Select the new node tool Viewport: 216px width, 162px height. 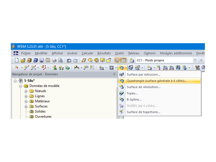pyautogui.click(x=17, y=68)
